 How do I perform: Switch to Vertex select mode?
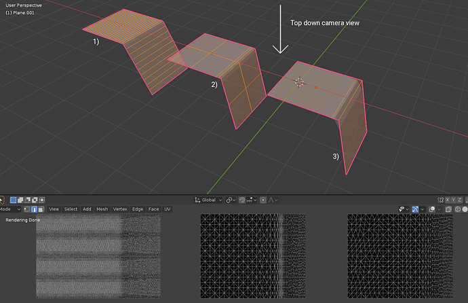(27, 209)
